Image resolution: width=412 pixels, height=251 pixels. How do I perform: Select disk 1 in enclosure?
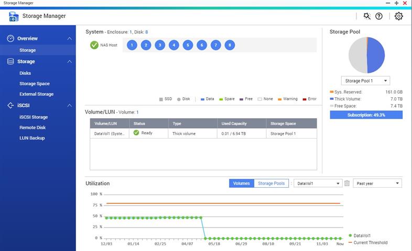(x=132, y=45)
